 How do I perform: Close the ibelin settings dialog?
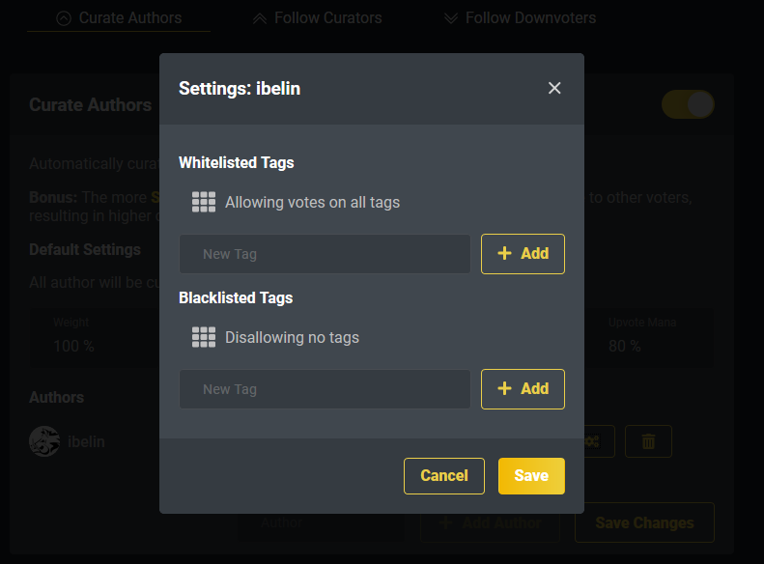(x=554, y=88)
